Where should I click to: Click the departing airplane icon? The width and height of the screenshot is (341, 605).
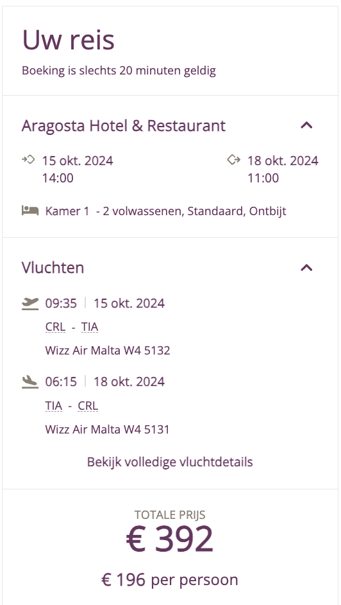[30, 304]
